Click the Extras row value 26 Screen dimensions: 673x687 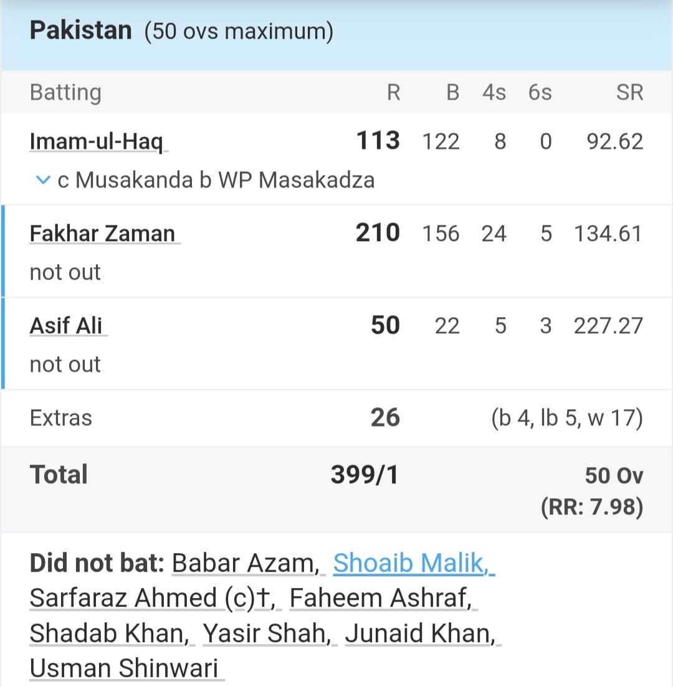coord(385,418)
